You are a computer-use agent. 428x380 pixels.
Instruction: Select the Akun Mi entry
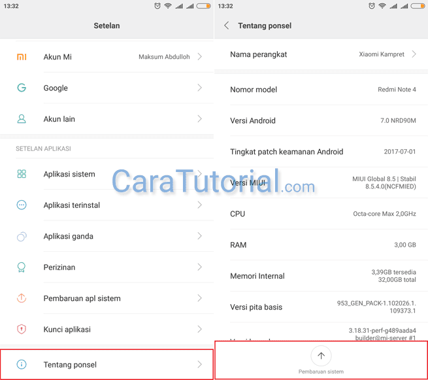pyautogui.click(x=107, y=57)
